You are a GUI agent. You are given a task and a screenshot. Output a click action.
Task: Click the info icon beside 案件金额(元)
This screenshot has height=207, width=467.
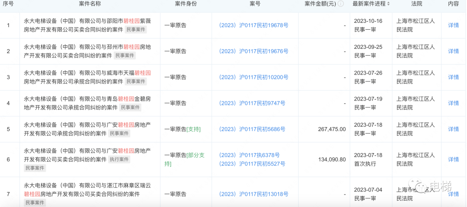click(341, 4)
